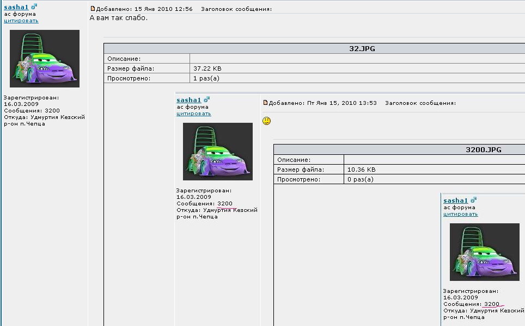This screenshot has height=326, width=525.
Task: Click the post icon before the 13:53 timestamp
Action: [x=266, y=103]
